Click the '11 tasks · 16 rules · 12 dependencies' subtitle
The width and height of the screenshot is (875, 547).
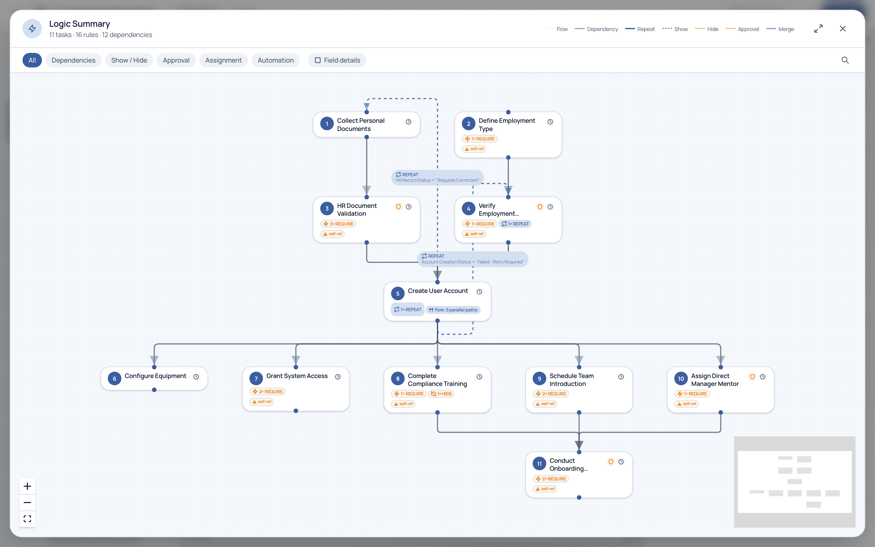[101, 35]
